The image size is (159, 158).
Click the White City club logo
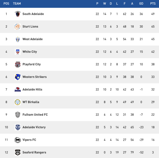(x=17, y=52)
